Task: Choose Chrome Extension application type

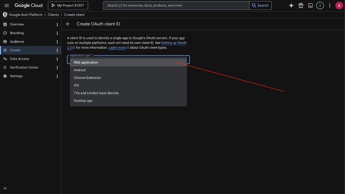Action: (128, 78)
